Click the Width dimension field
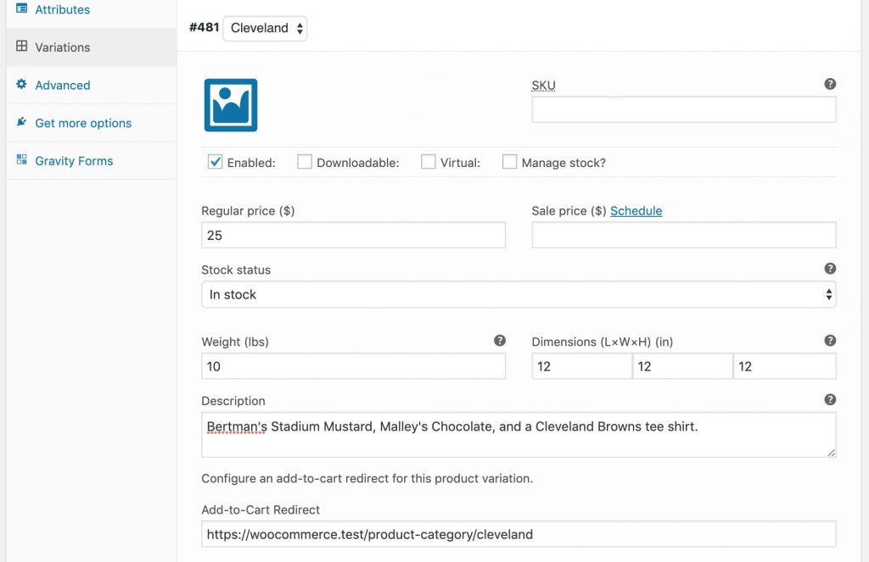This screenshot has height=562, width=869. pos(683,366)
